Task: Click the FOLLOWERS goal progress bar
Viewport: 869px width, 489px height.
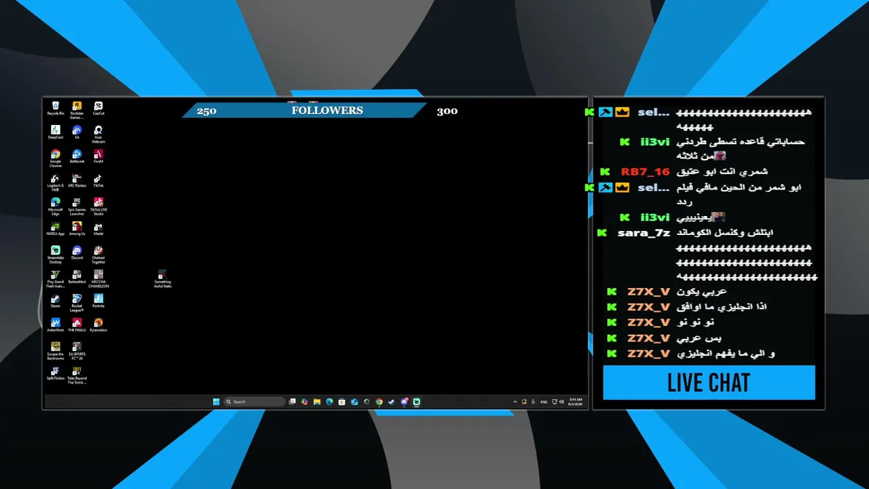Action: (304, 110)
